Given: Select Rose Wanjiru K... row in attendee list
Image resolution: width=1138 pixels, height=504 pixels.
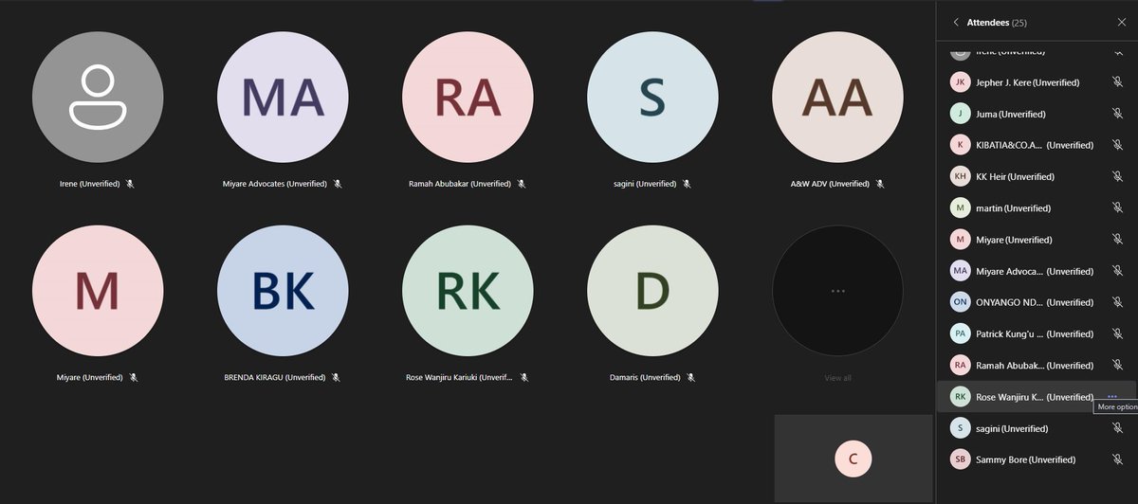Looking at the screenshot, I should (1037, 397).
